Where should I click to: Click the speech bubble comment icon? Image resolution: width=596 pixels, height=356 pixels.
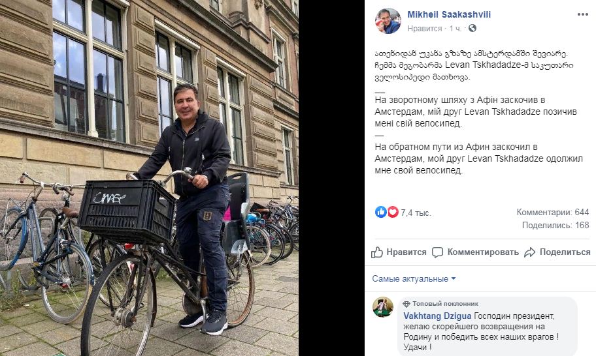(x=437, y=252)
